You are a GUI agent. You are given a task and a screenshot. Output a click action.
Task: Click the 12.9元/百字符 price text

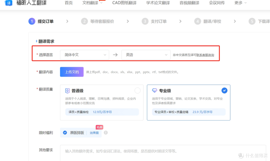pos(102,112)
